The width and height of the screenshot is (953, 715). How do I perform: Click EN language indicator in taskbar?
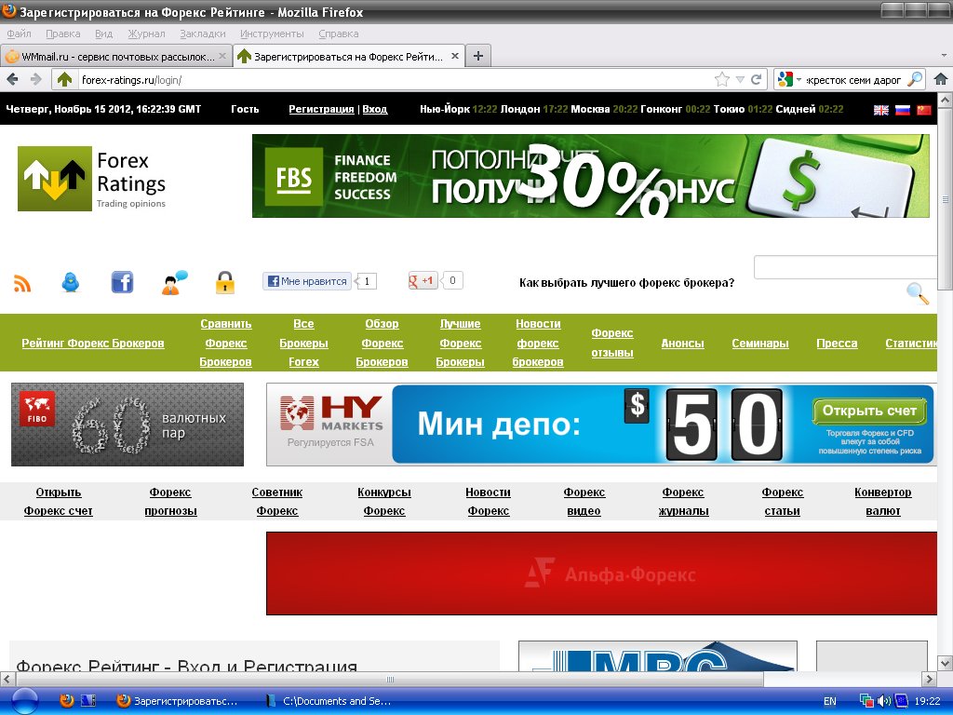click(x=829, y=701)
